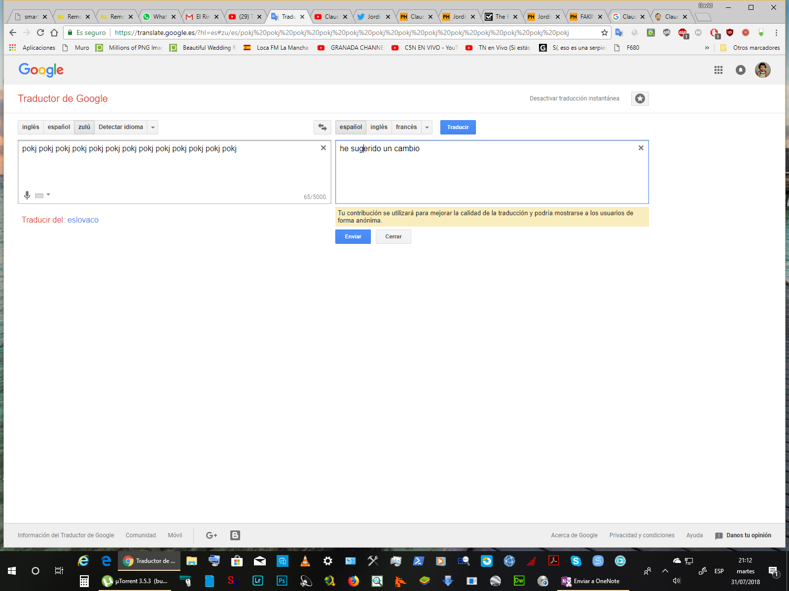Click the microphone voice input icon
Screen dimensions: 789x591
[x=27, y=196]
